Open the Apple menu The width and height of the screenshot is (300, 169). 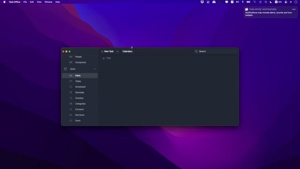(x=4, y=2)
